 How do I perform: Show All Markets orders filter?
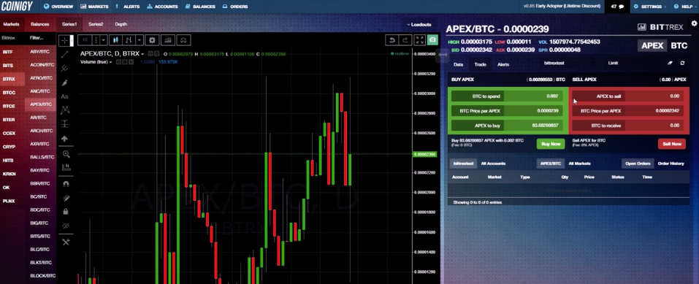click(579, 164)
